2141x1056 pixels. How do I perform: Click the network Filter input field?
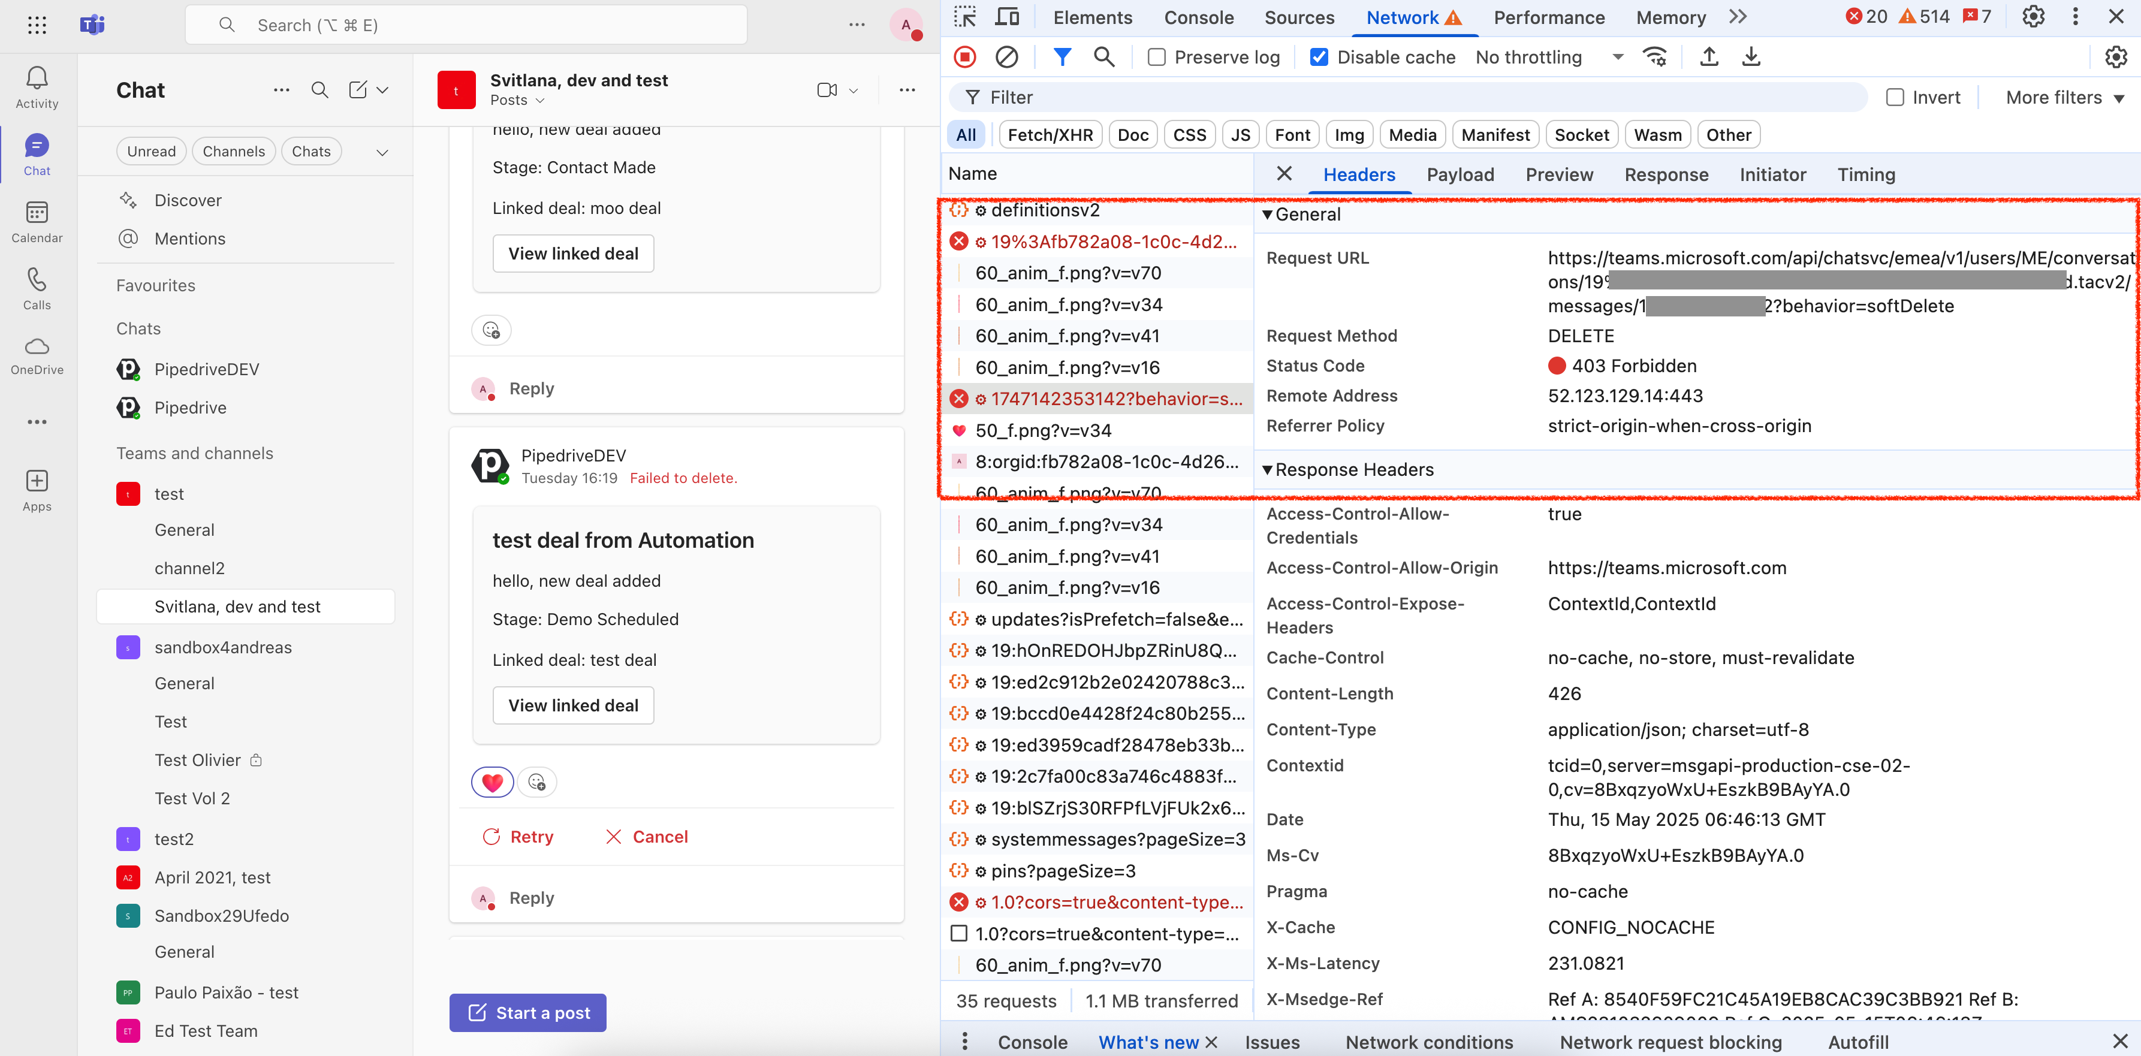point(1413,97)
